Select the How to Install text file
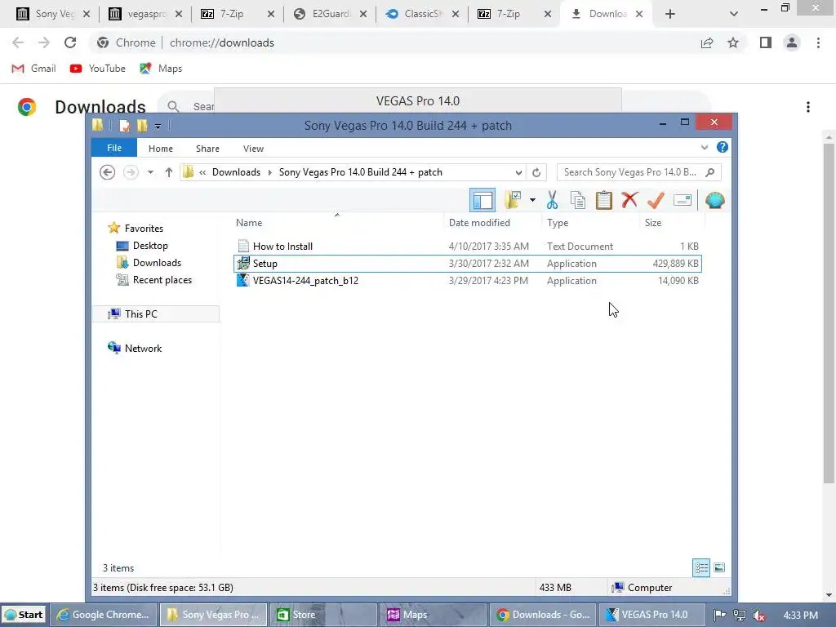836x627 pixels. pyautogui.click(x=467, y=247)
